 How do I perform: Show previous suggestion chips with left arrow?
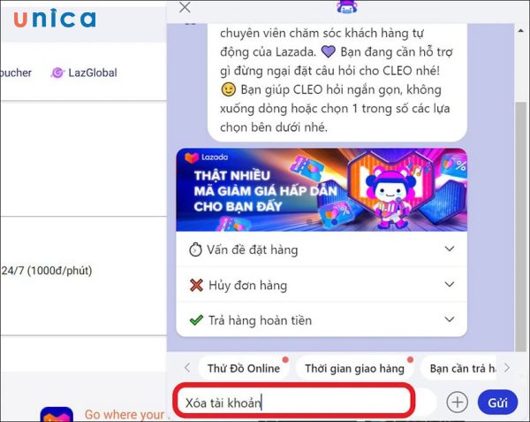pyautogui.click(x=187, y=368)
